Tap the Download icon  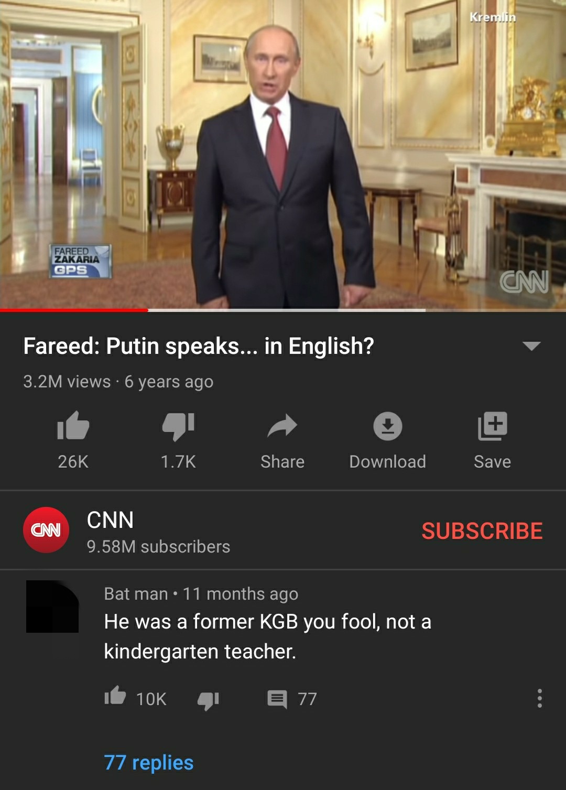tap(388, 426)
